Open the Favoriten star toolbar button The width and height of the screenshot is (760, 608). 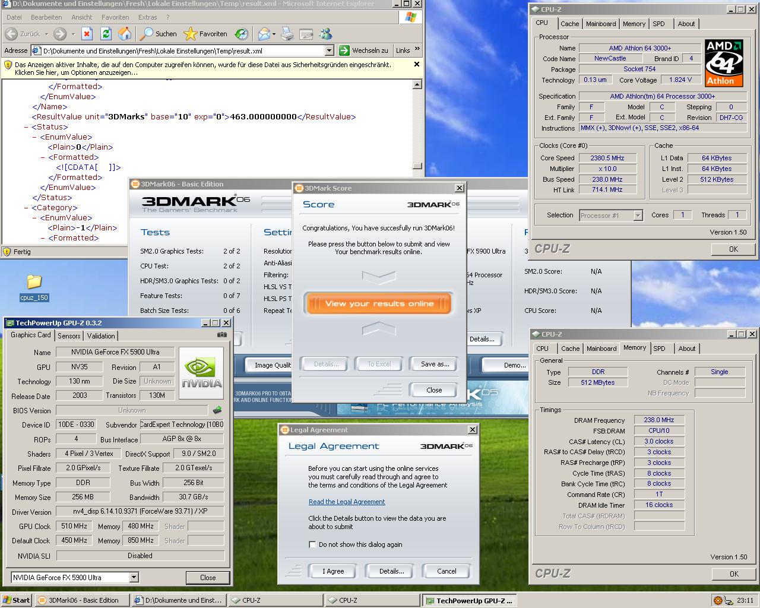coord(205,34)
